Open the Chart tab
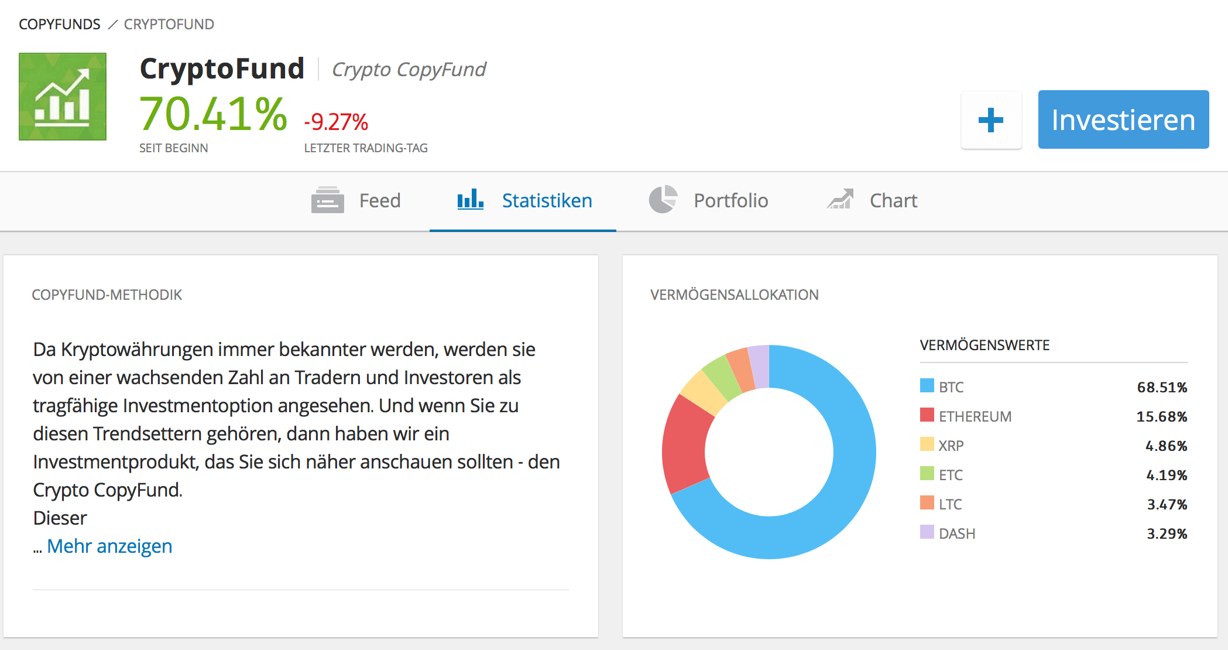 click(x=872, y=201)
